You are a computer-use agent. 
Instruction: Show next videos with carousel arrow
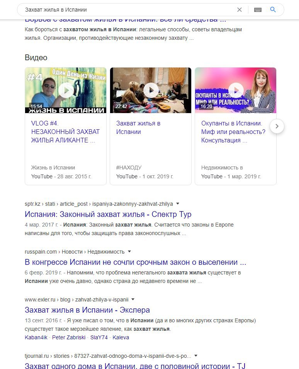pyautogui.click(x=277, y=126)
